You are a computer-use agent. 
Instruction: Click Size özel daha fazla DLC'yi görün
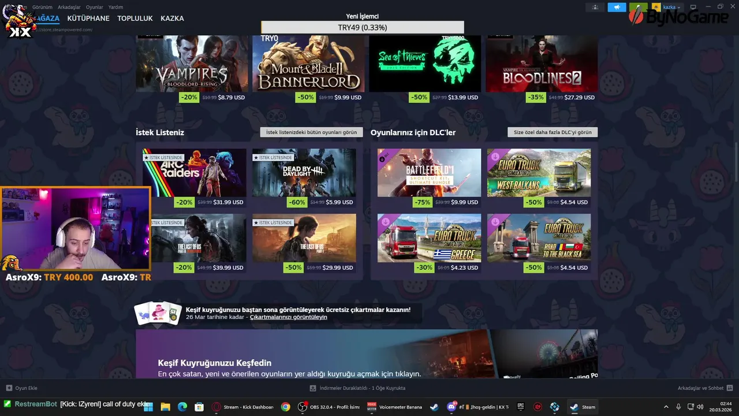point(553,132)
